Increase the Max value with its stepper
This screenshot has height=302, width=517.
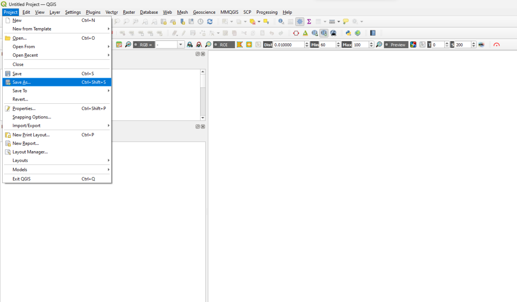tap(371, 43)
